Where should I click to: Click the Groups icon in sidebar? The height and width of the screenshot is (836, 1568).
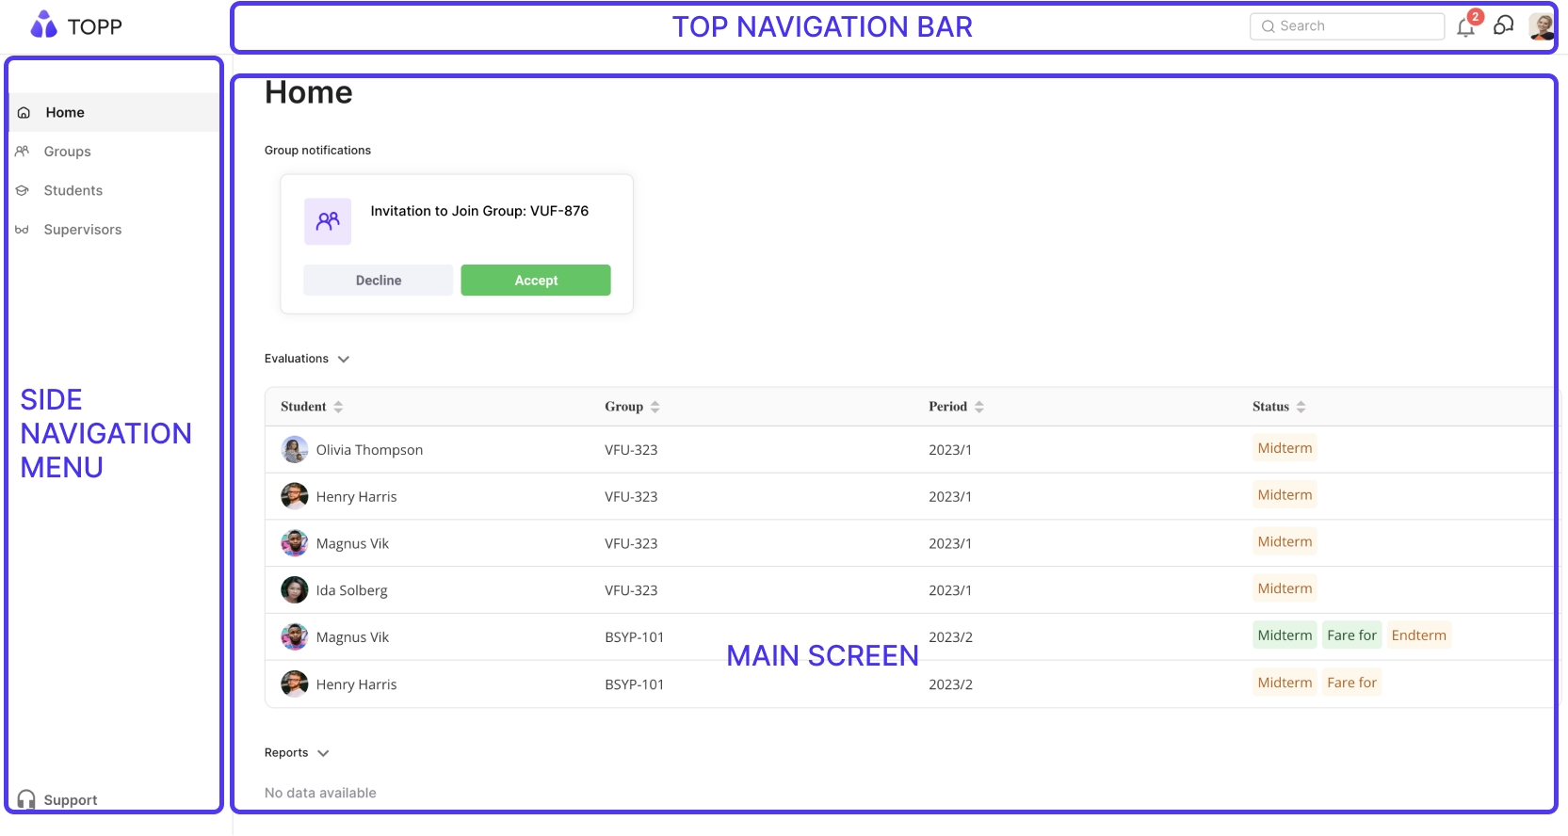point(23,152)
